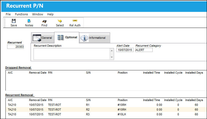Viewport: 207px width, 119px height.
Task: Click TEST-ROT in the R2 row
Action: [x=54, y=110]
